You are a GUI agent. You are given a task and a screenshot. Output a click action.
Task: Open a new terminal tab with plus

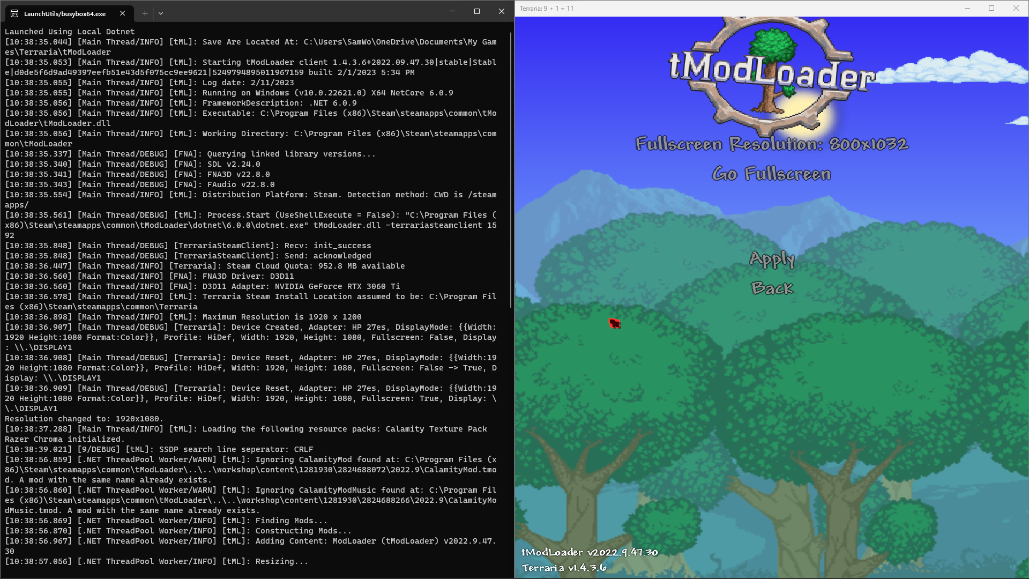[145, 13]
